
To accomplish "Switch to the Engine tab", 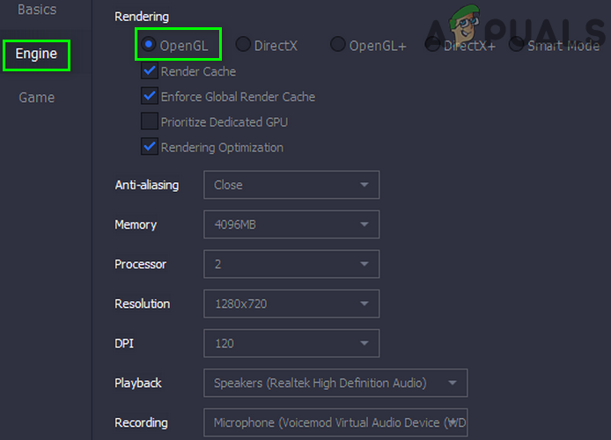I will pyautogui.click(x=36, y=54).
